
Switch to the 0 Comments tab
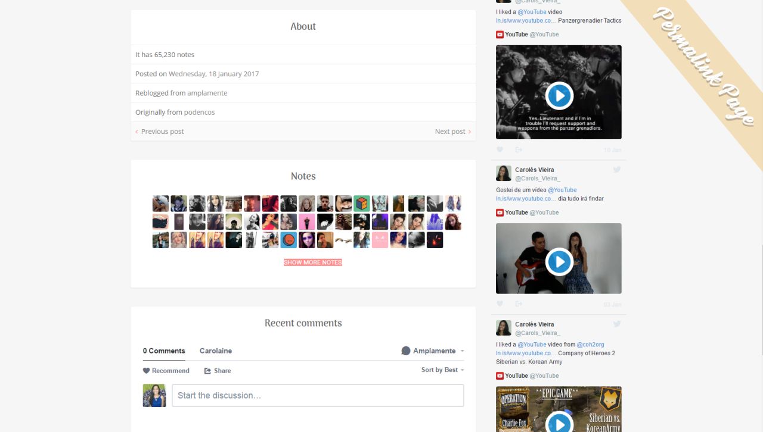[164, 351]
